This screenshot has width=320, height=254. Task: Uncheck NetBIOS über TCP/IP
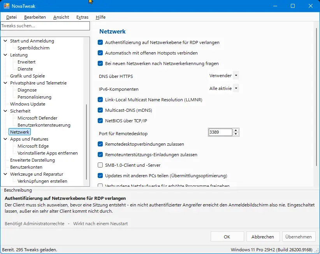tap(100, 121)
